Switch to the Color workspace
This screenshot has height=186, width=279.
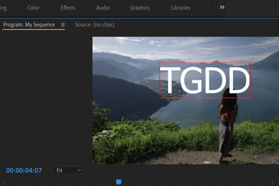pos(33,8)
